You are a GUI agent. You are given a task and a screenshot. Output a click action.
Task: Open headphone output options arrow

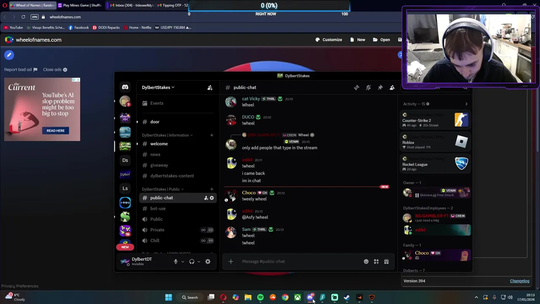(x=199, y=262)
